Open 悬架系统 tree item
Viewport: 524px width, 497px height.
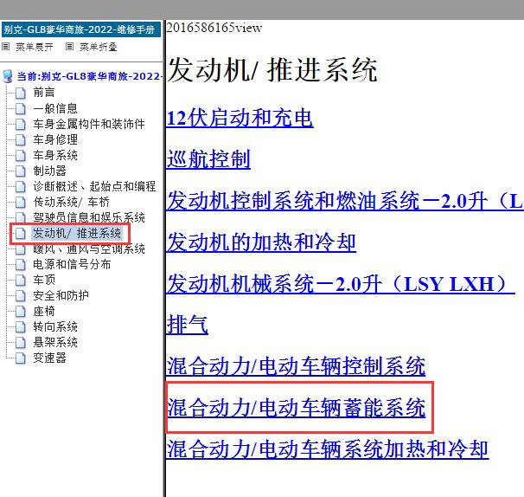click(55, 342)
